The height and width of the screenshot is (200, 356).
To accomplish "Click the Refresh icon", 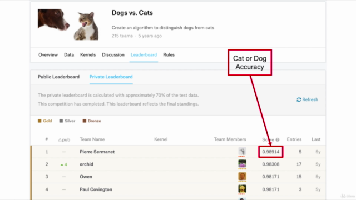I will pyautogui.click(x=299, y=99).
